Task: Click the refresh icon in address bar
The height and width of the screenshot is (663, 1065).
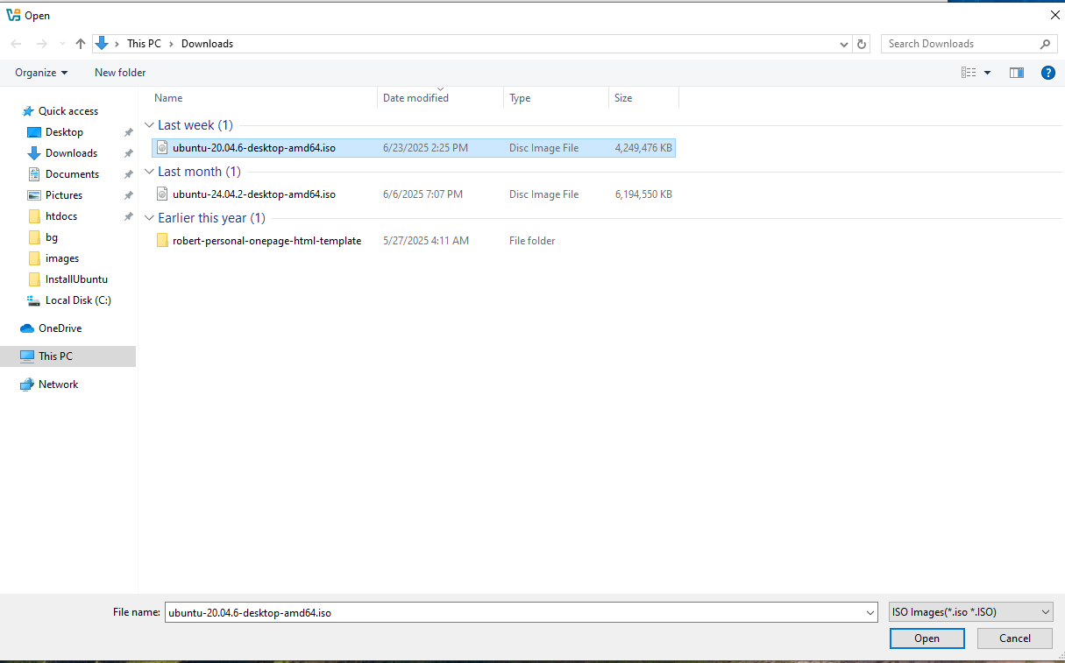Action: coord(860,43)
